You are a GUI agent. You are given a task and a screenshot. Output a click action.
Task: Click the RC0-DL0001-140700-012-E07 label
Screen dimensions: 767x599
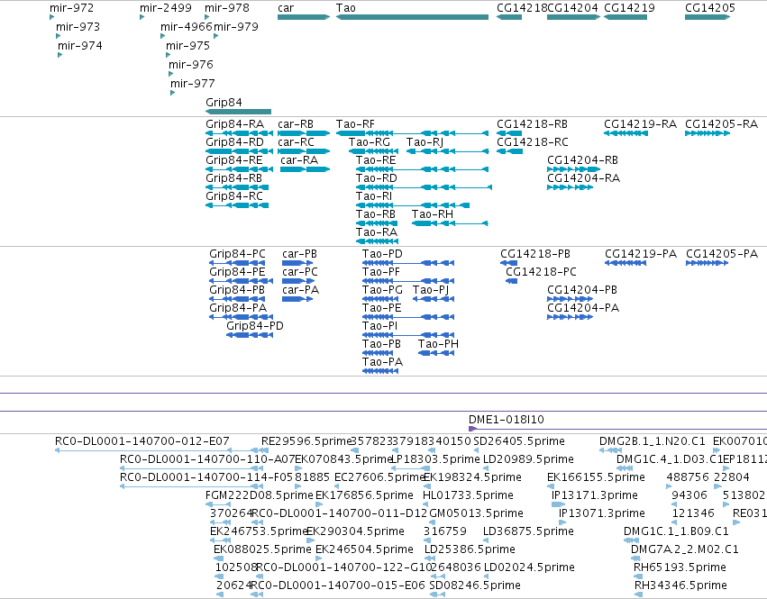142,441
